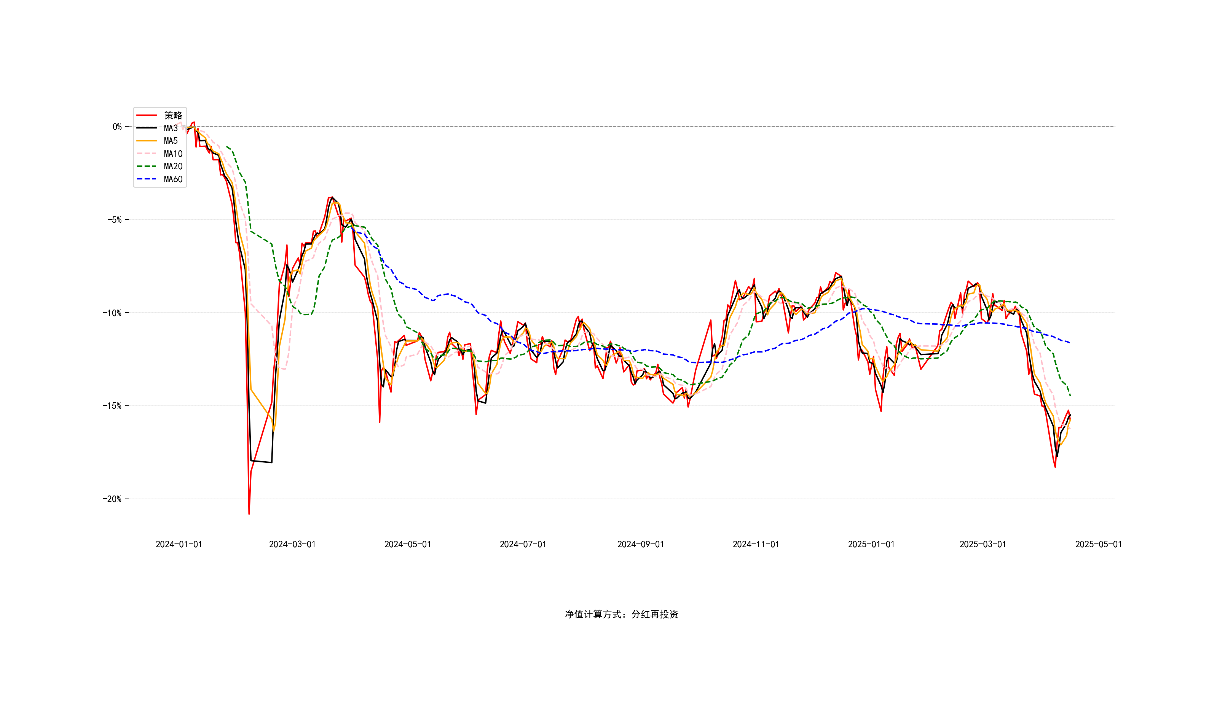Click the 2025-05-01 x-axis date label

[1098, 544]
